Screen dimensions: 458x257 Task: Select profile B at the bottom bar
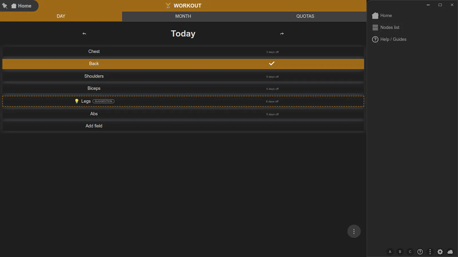point(400,252)
